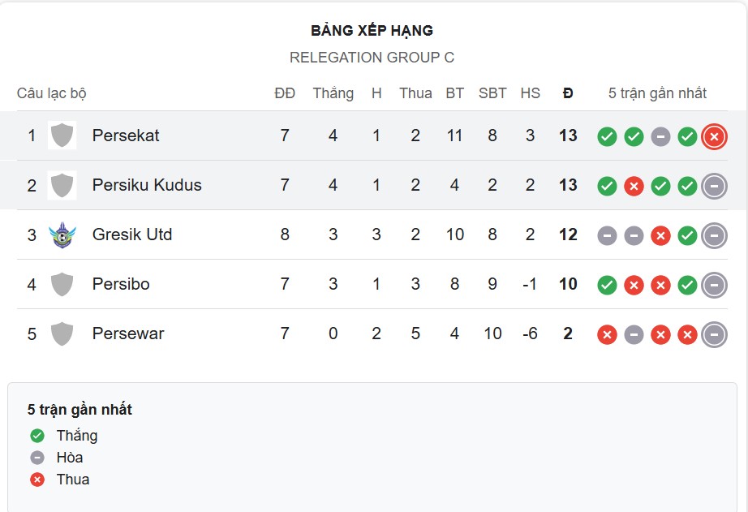This screenshot has height=512, width=748.
Task: Click the green win checkmark in the legend
Action: pyautogui.click(x=36, y=435)
